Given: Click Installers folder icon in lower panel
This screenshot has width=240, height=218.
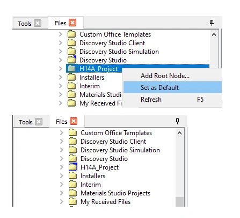Looking at the screenshot, I should (x=72, y=175).
